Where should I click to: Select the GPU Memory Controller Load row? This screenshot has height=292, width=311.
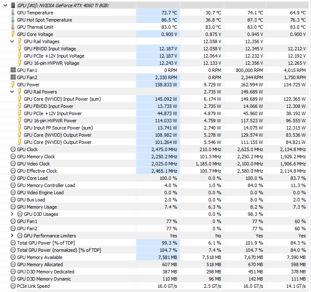(x=156, y=185)
